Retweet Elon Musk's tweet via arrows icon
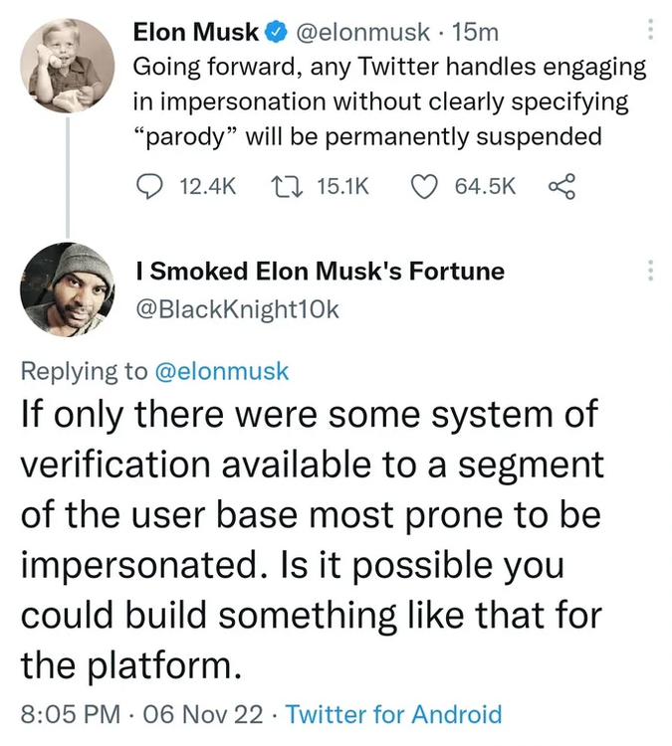Viewport: 672px width, 746px height. 284,186
